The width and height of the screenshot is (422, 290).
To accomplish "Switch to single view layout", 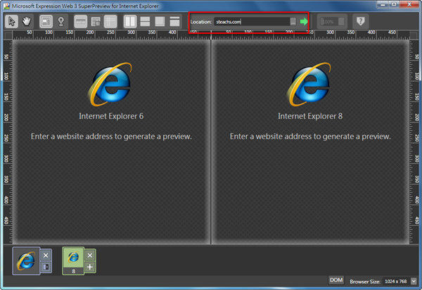I will click(x=174, y=21).
